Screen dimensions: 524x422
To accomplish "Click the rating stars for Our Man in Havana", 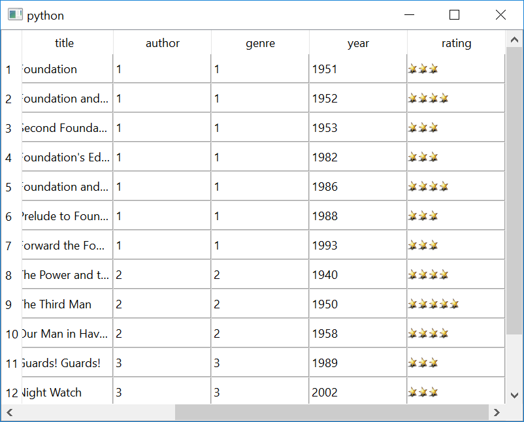I will [429, 334].
